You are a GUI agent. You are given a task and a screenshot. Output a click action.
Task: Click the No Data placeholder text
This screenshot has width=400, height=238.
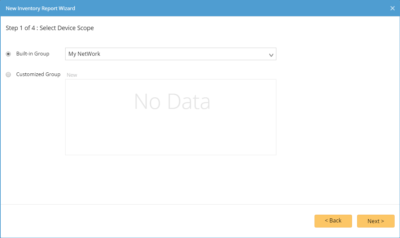(x=172, y=101)
